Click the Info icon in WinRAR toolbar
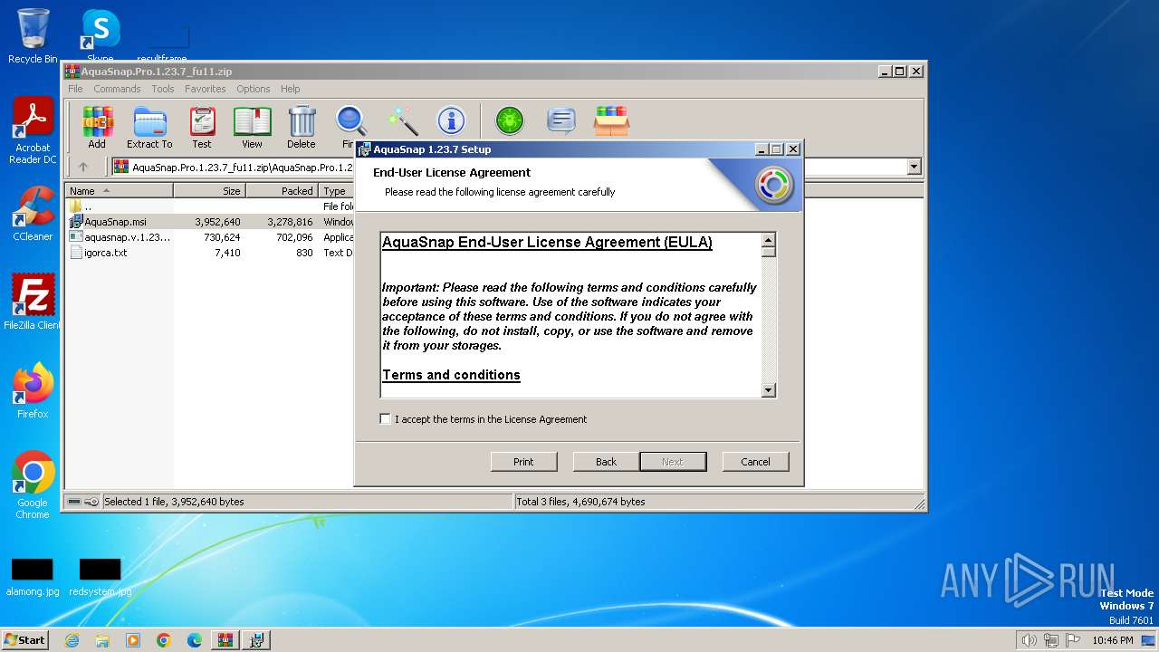This screenshot has width=1159, height=652. click(451, 120)
